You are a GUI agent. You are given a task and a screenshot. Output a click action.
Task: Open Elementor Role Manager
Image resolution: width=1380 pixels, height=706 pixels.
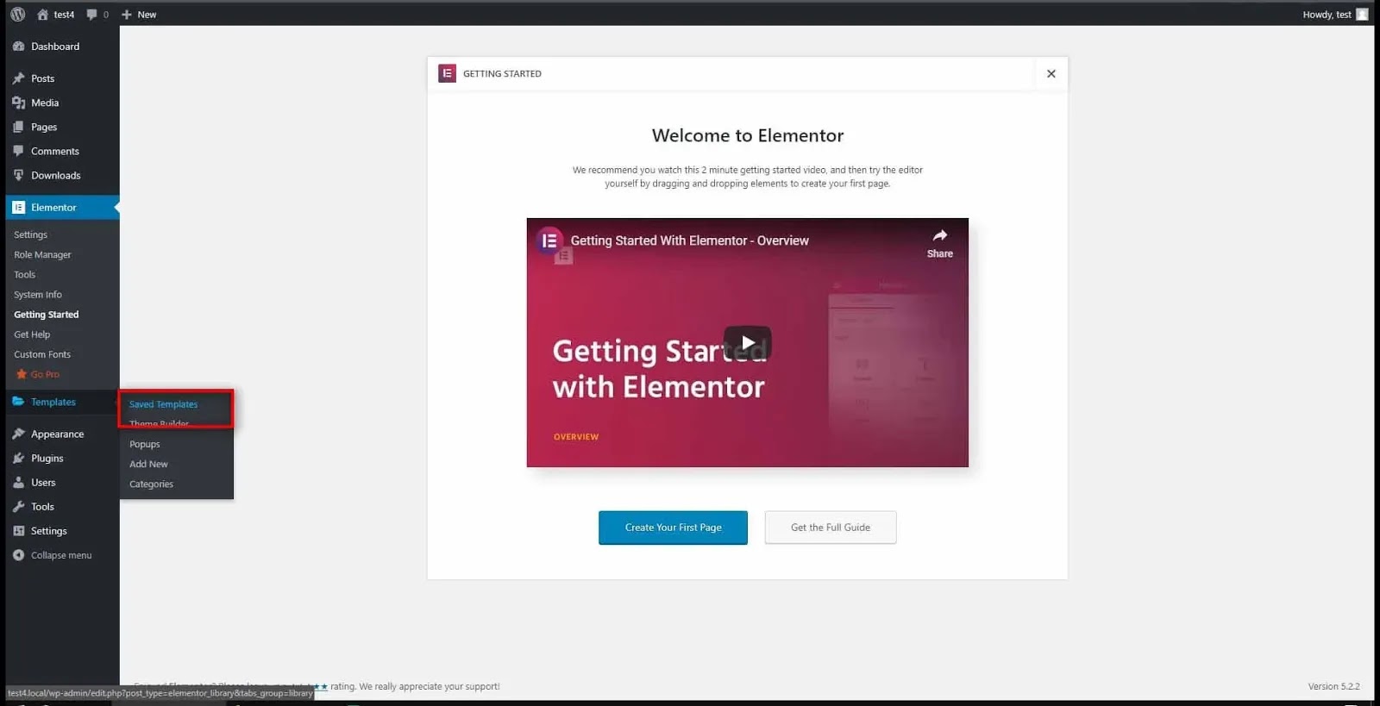(x=42, y=255)
